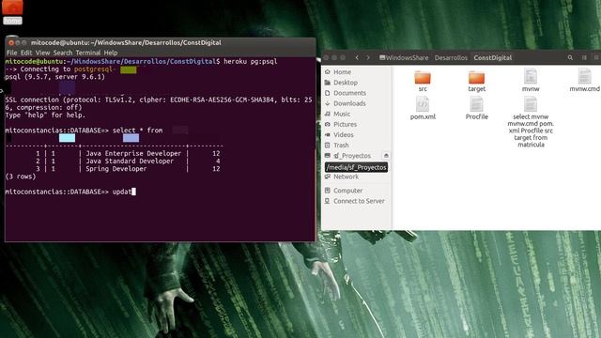Screen dimensions: 601x338
Task: Select the mvnw file icon
Action: (531, 76)
